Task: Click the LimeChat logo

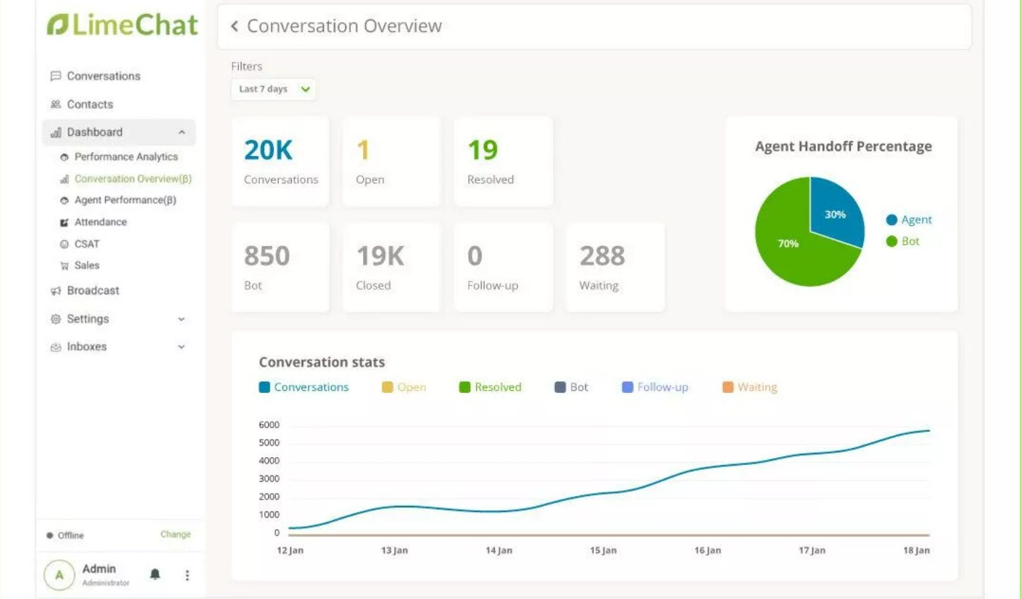Action: point(123,25)
